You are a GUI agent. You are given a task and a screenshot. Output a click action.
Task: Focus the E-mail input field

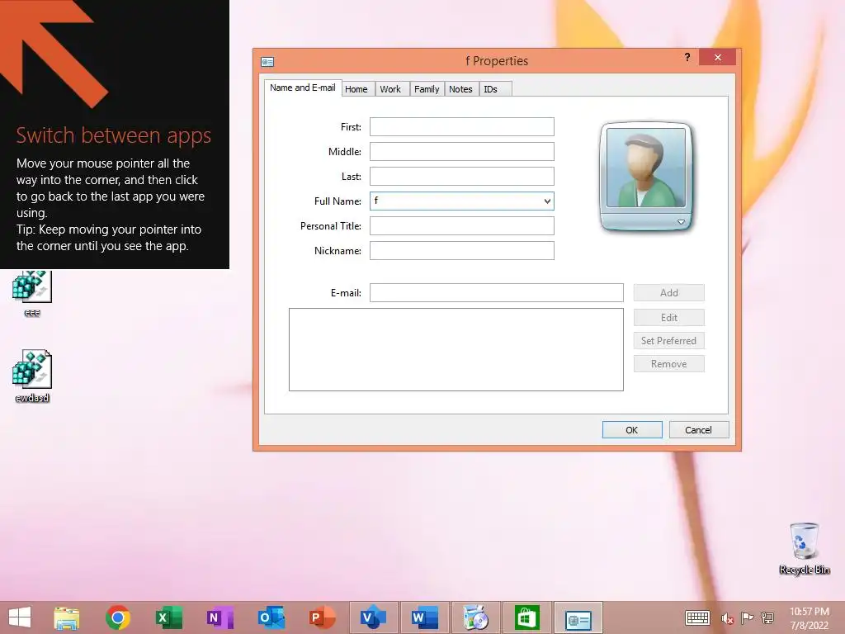click(x=496, y=293)
